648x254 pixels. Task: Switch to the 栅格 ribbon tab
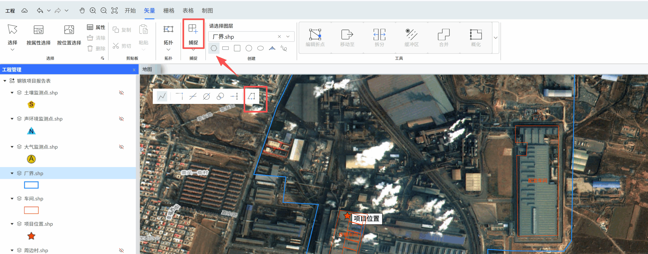[x=169, y=11]
